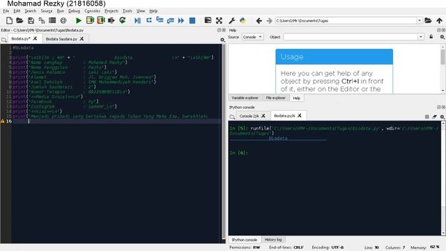Toggle the Help pane lock icon
The height and width of the screenshot is (251, 446).
click(x=431, y=37)
